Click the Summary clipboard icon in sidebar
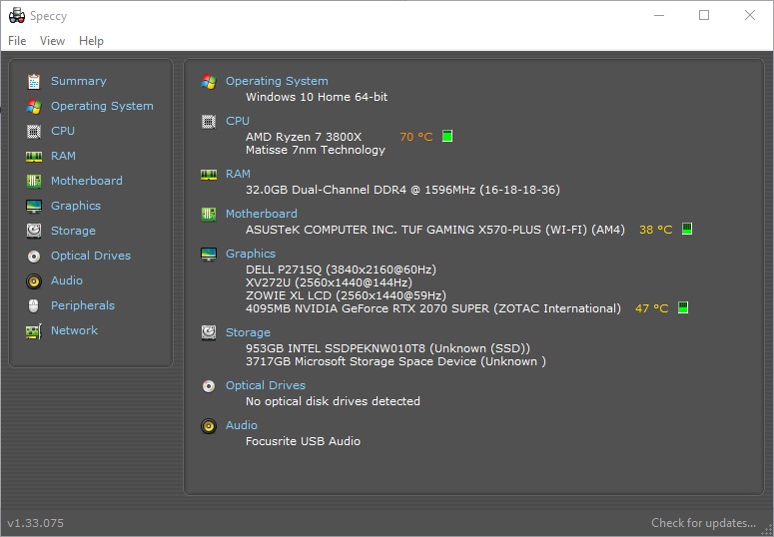The image size is (774, 537). (x=34, y=82)
